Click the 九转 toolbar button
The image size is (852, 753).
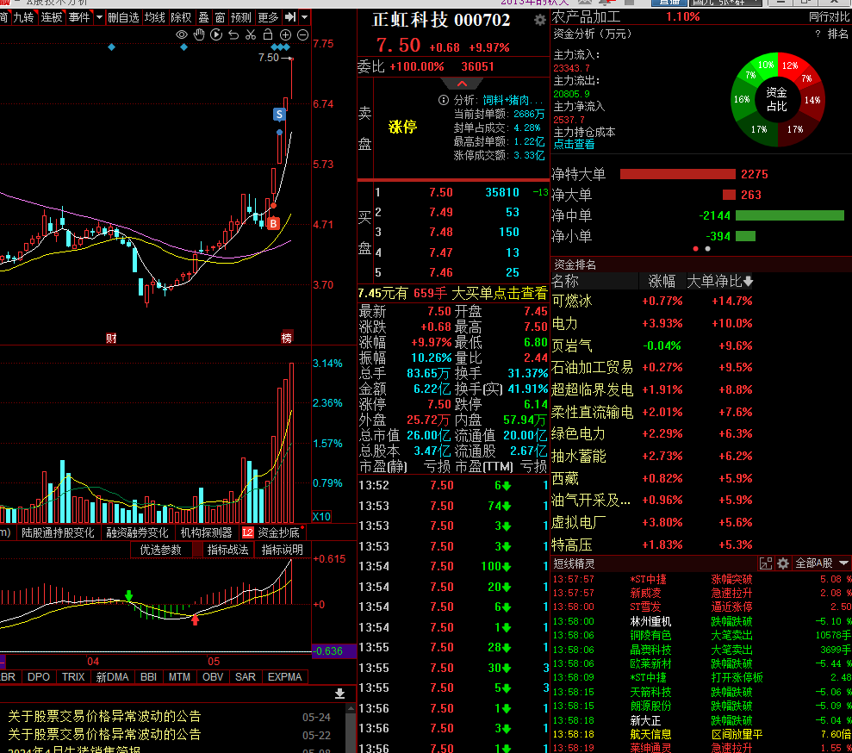pos(24,17)
